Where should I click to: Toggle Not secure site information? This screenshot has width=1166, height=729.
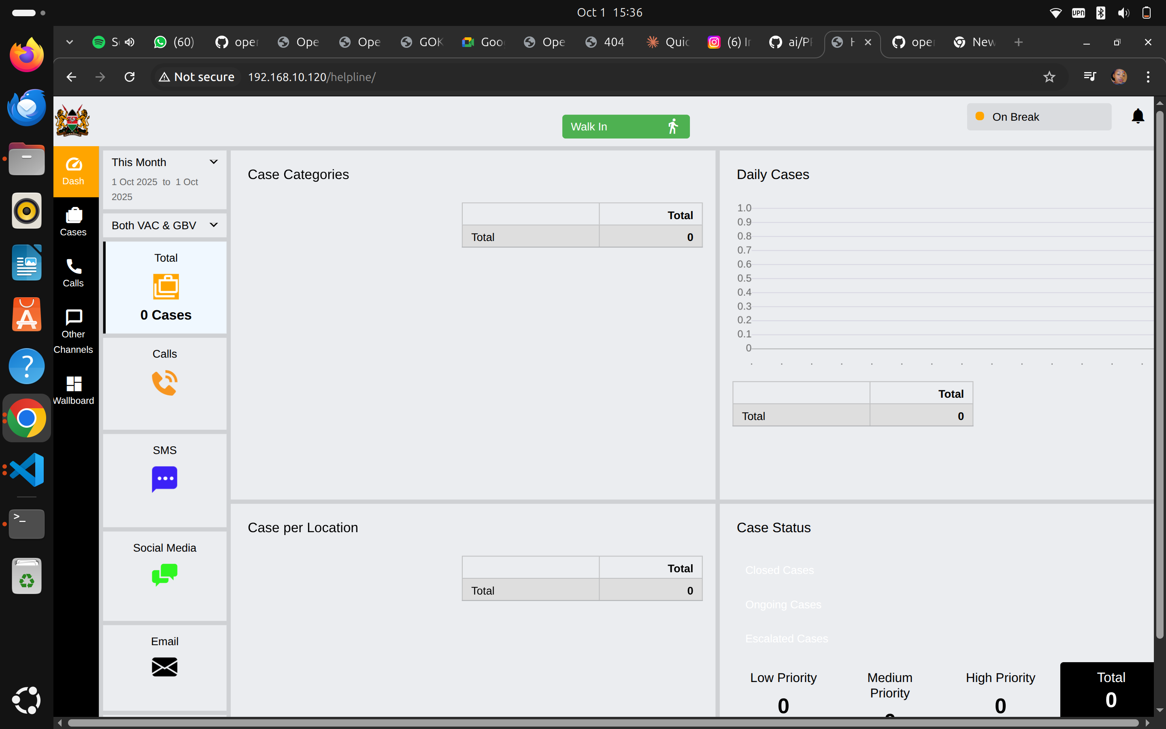196,77
